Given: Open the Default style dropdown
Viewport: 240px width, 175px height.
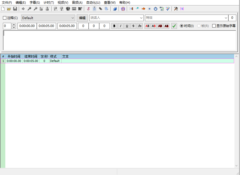Looking at the screenshot, I should point(48,18).
